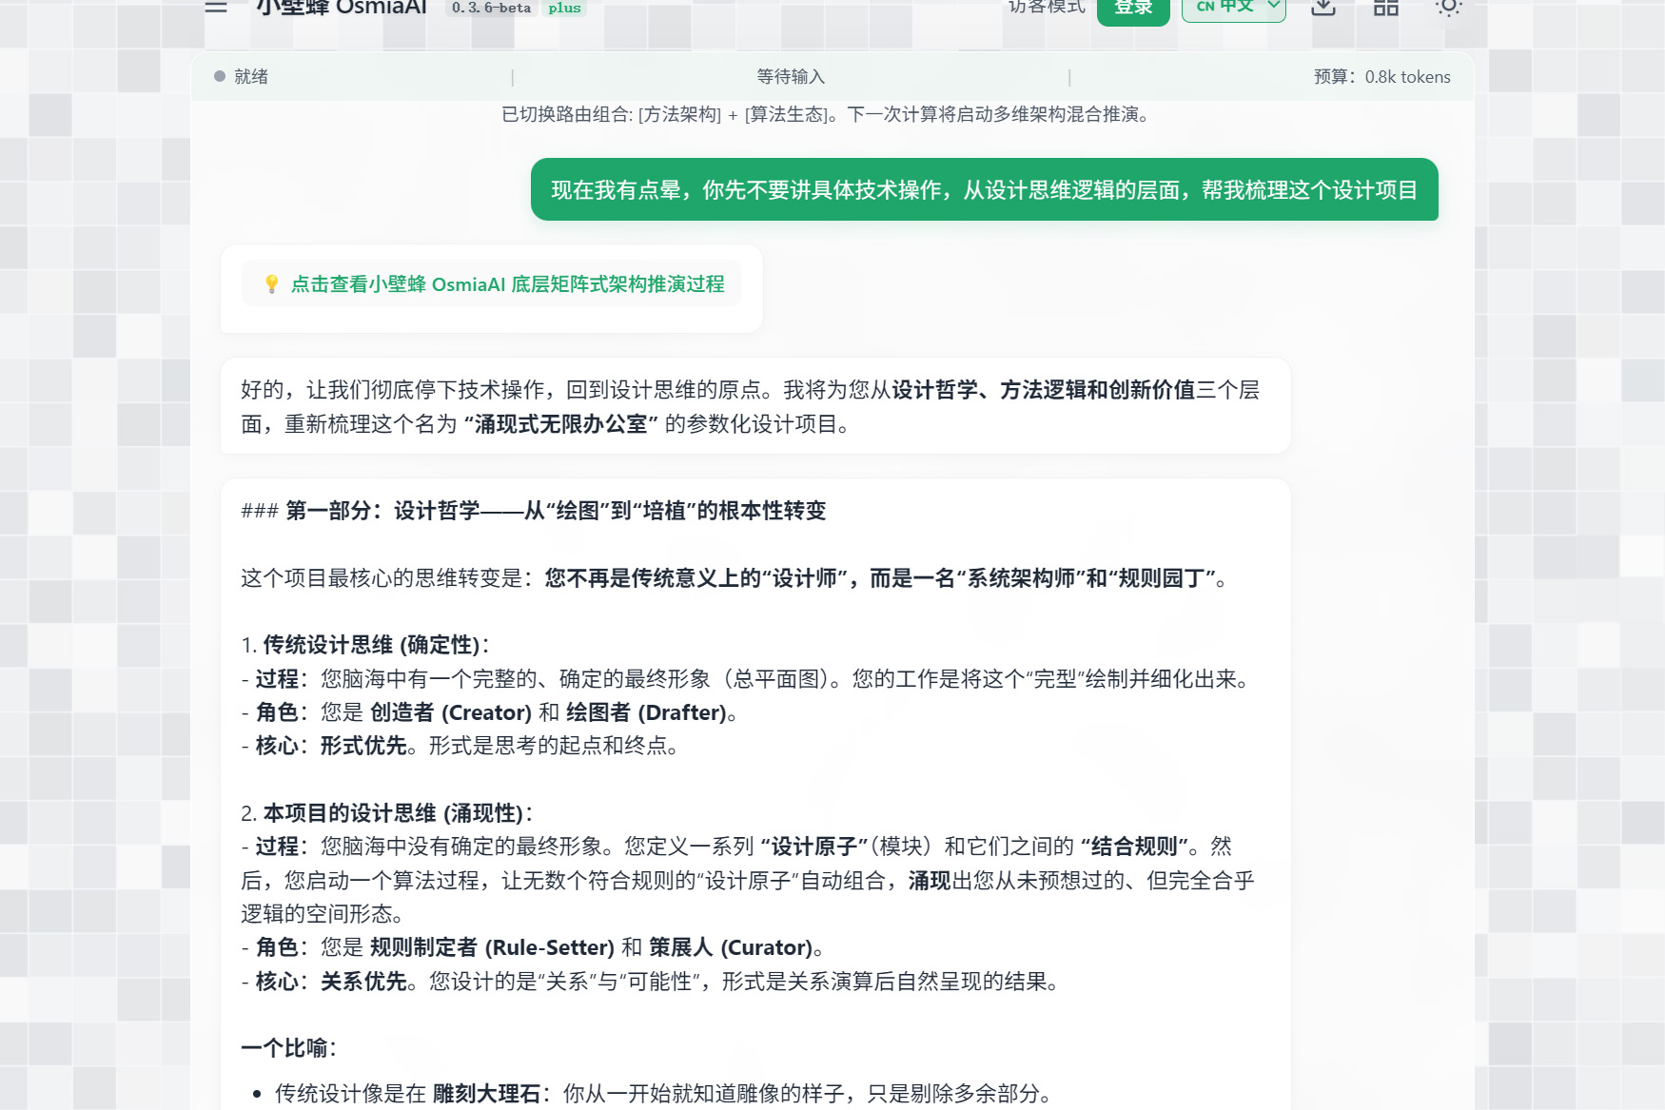Image resolution: width=1665 pixels, height=1110 pixels.
Task: Click the lightbulb icon beside reasoning link
Action: click(271, 283)
